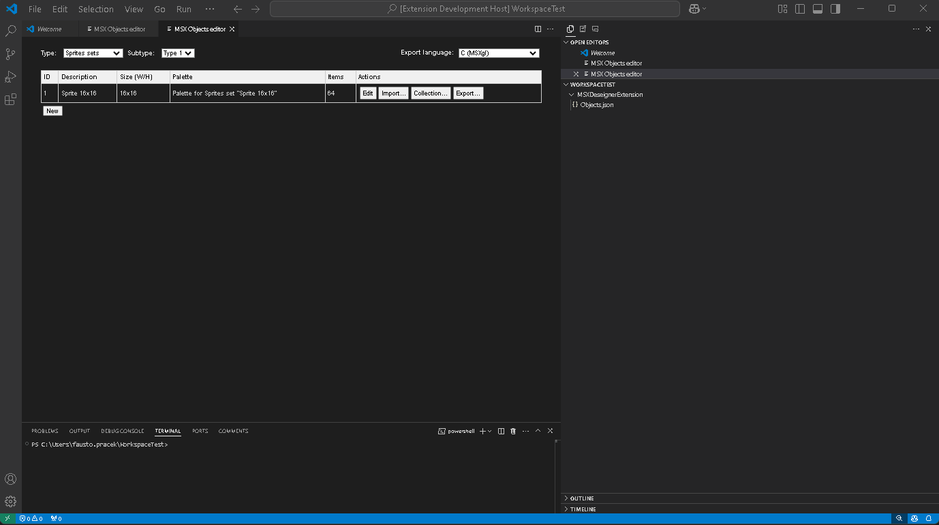Click the Export... button
This screenshot has height=525, width=939.
pyautogui.click(x=468, y=93)
